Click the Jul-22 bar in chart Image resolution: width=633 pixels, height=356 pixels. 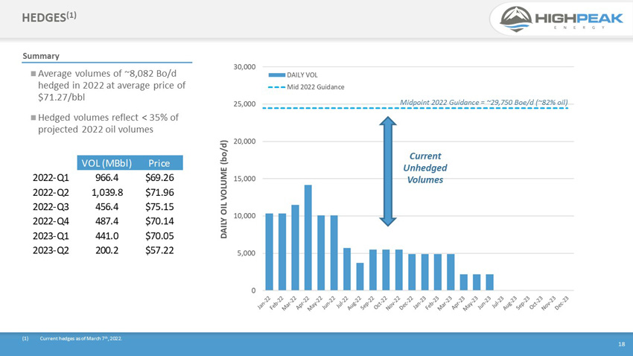(347, 269)
